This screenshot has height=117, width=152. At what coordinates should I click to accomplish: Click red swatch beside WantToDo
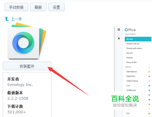(x=149, y=76)
